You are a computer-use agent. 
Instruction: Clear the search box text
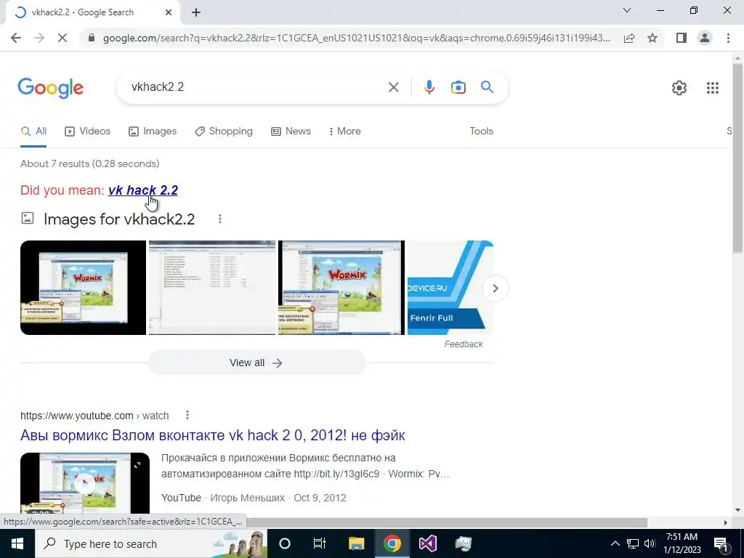click(x=393, y=87)
